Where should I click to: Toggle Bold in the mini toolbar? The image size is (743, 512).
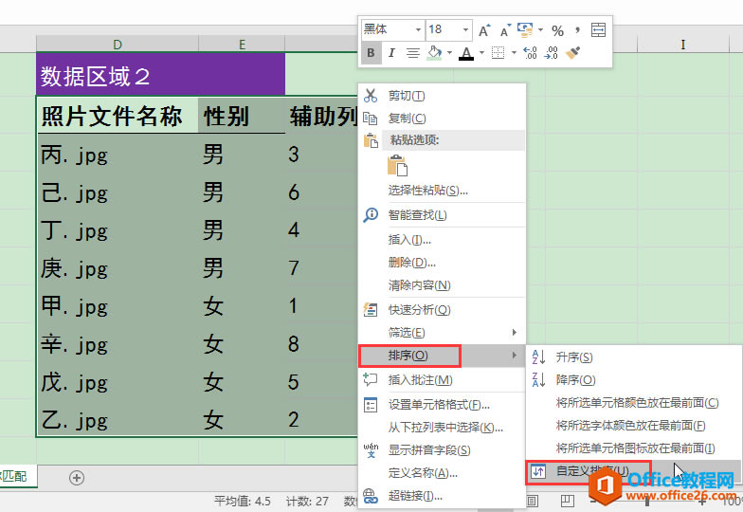(371, 53)
